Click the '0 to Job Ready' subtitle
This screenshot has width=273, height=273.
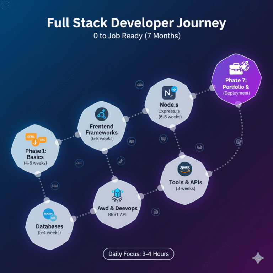tap(136, 36)
